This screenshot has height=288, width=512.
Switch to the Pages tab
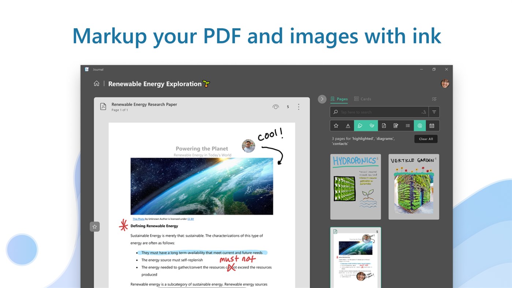coord(339,99)
